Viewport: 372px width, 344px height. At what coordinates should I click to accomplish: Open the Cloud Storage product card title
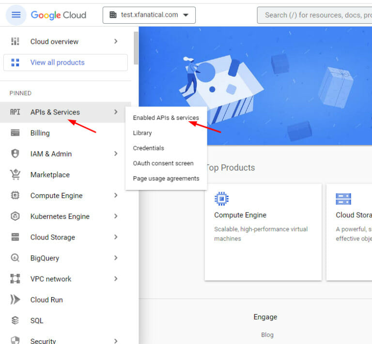coord(354,215)
